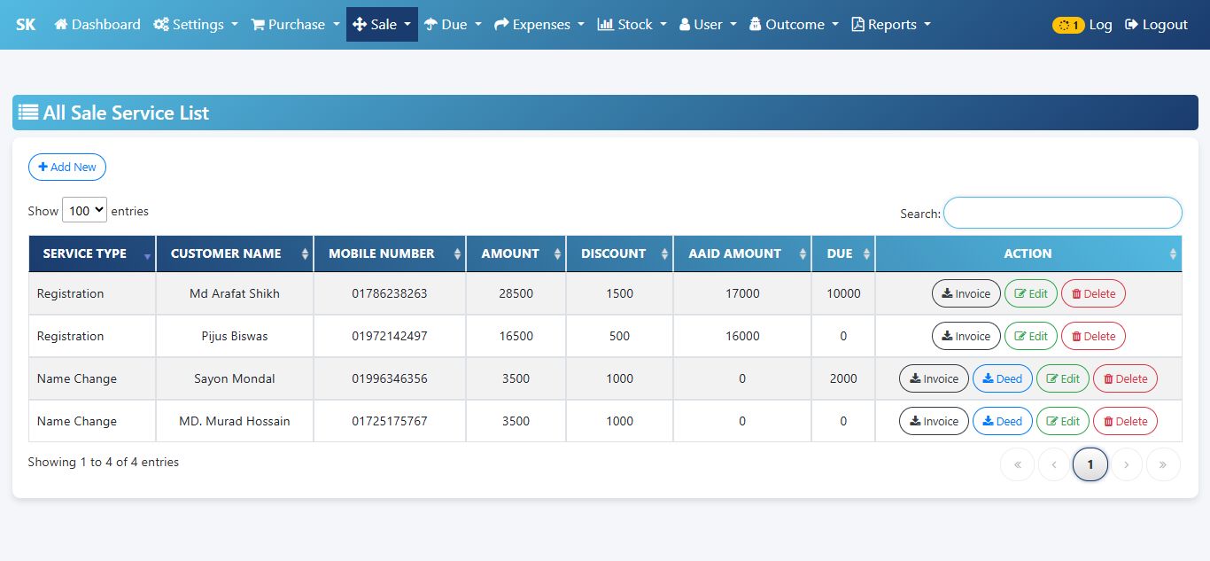Click mobile number 01972142497
1210x561 pixels.
tap(390, 336)
